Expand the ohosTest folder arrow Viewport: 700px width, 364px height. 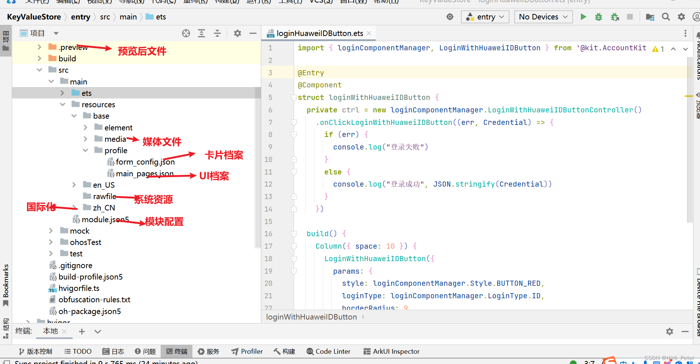(x=51, y=242)
